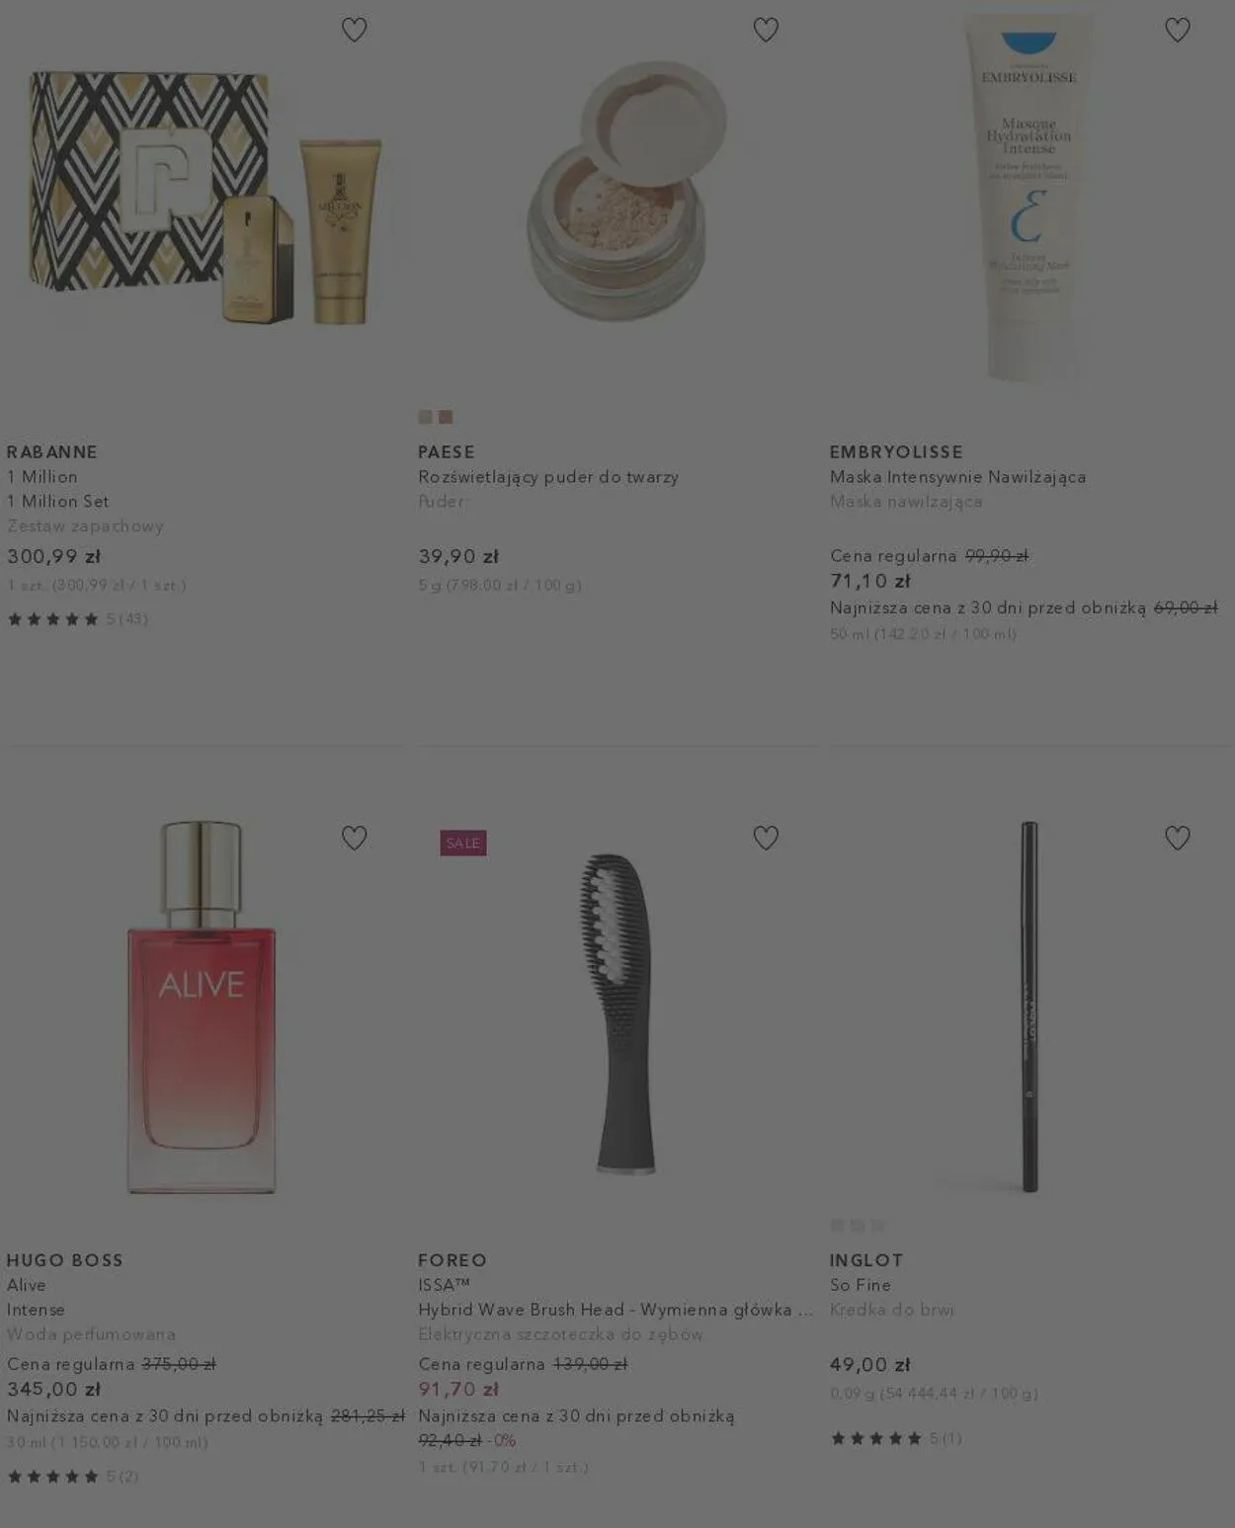This screenshot has width=1235, height=1528.
Task: View the Rabanne gift set product image
Action: click(x=206, y=198)
